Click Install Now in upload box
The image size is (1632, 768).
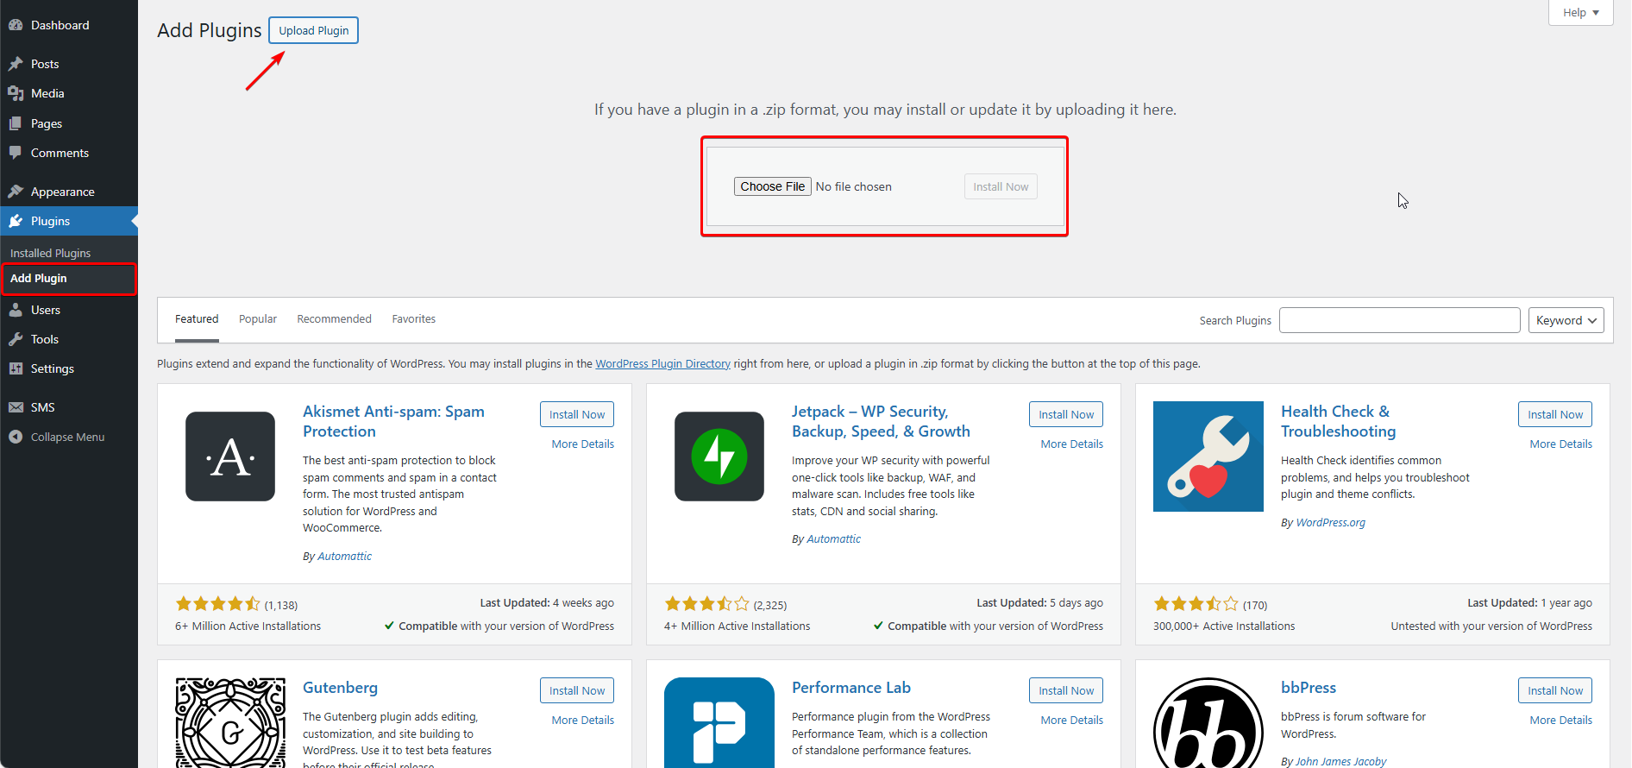(x=1001, y=186)
